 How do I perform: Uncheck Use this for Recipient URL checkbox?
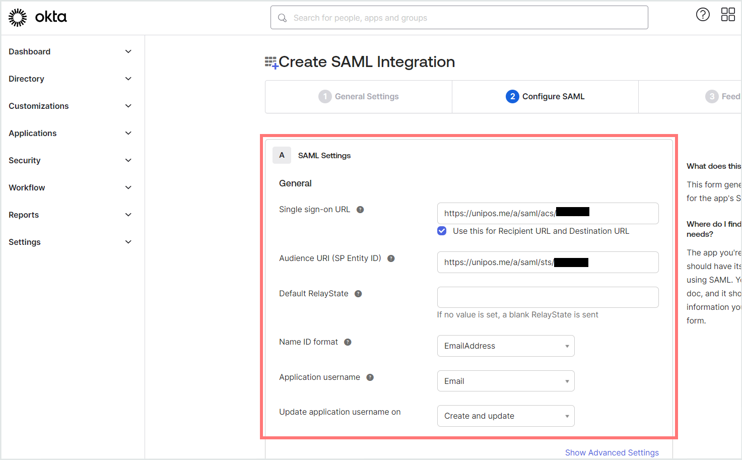[x=442, y=231]
